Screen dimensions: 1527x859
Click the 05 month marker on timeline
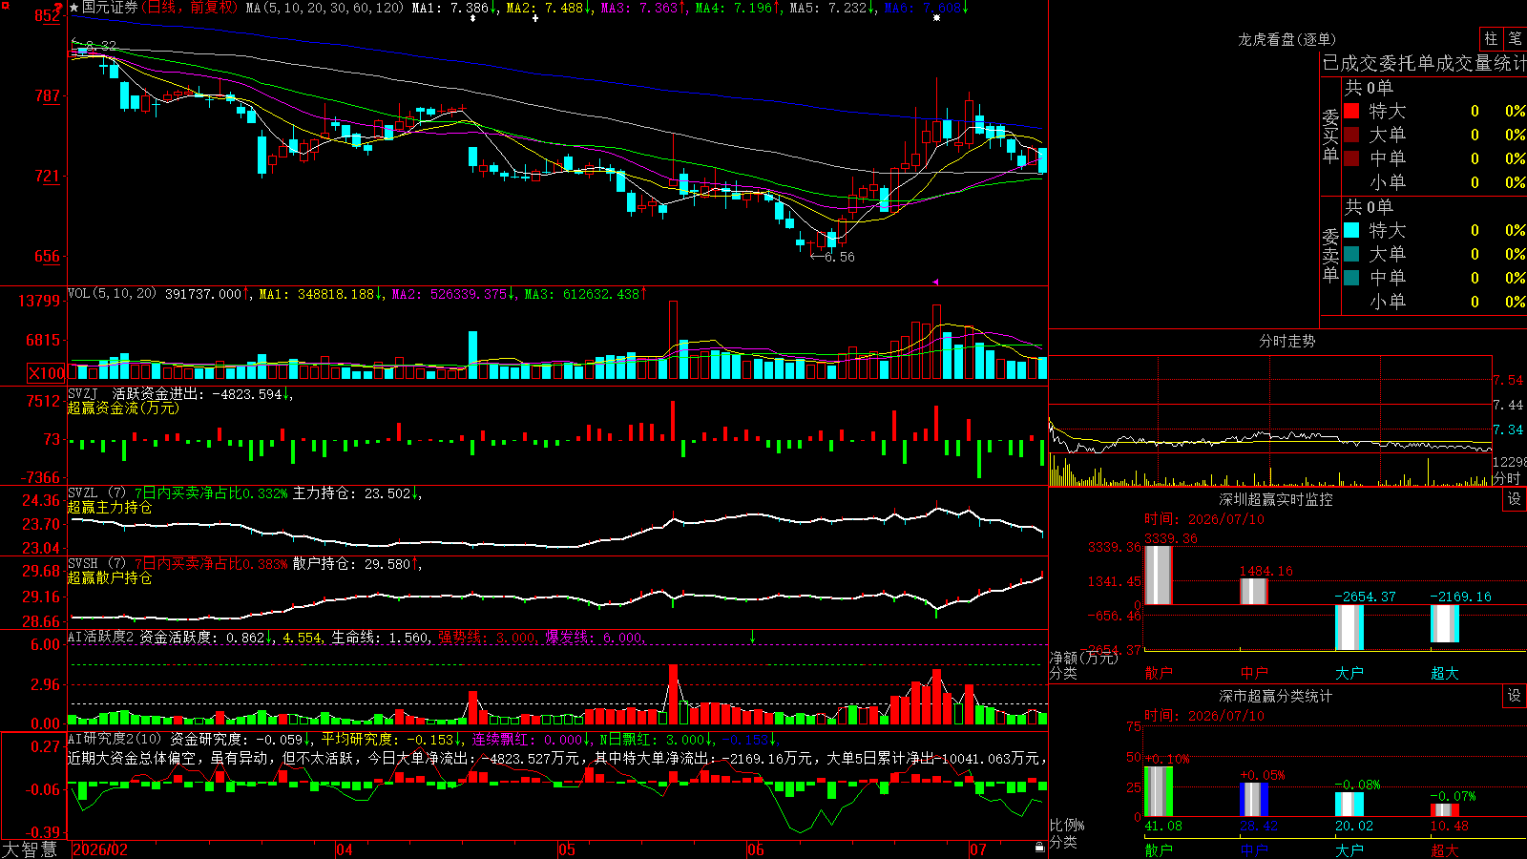tap(567, 849)
